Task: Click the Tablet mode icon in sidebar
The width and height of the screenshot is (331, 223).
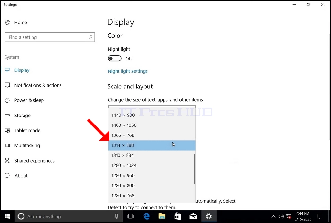Action: click(x=7, y=130)
